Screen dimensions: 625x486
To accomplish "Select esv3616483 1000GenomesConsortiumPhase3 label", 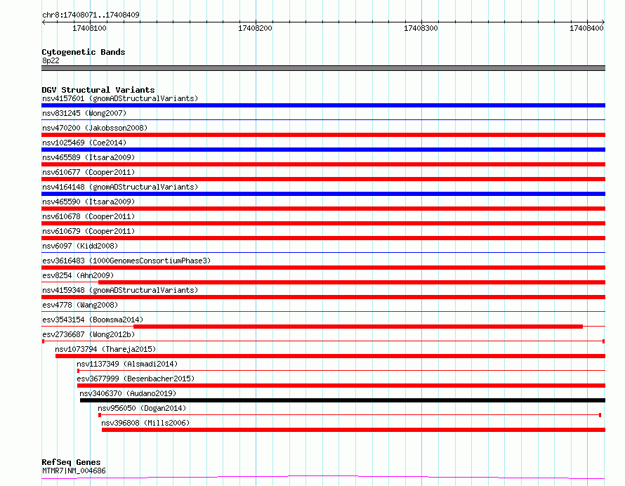I will pos(126,261).
